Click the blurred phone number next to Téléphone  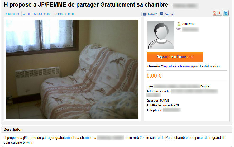(x=172, y=110)
